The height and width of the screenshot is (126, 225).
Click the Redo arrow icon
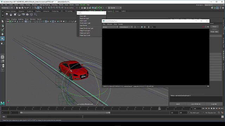pos(28,8)
